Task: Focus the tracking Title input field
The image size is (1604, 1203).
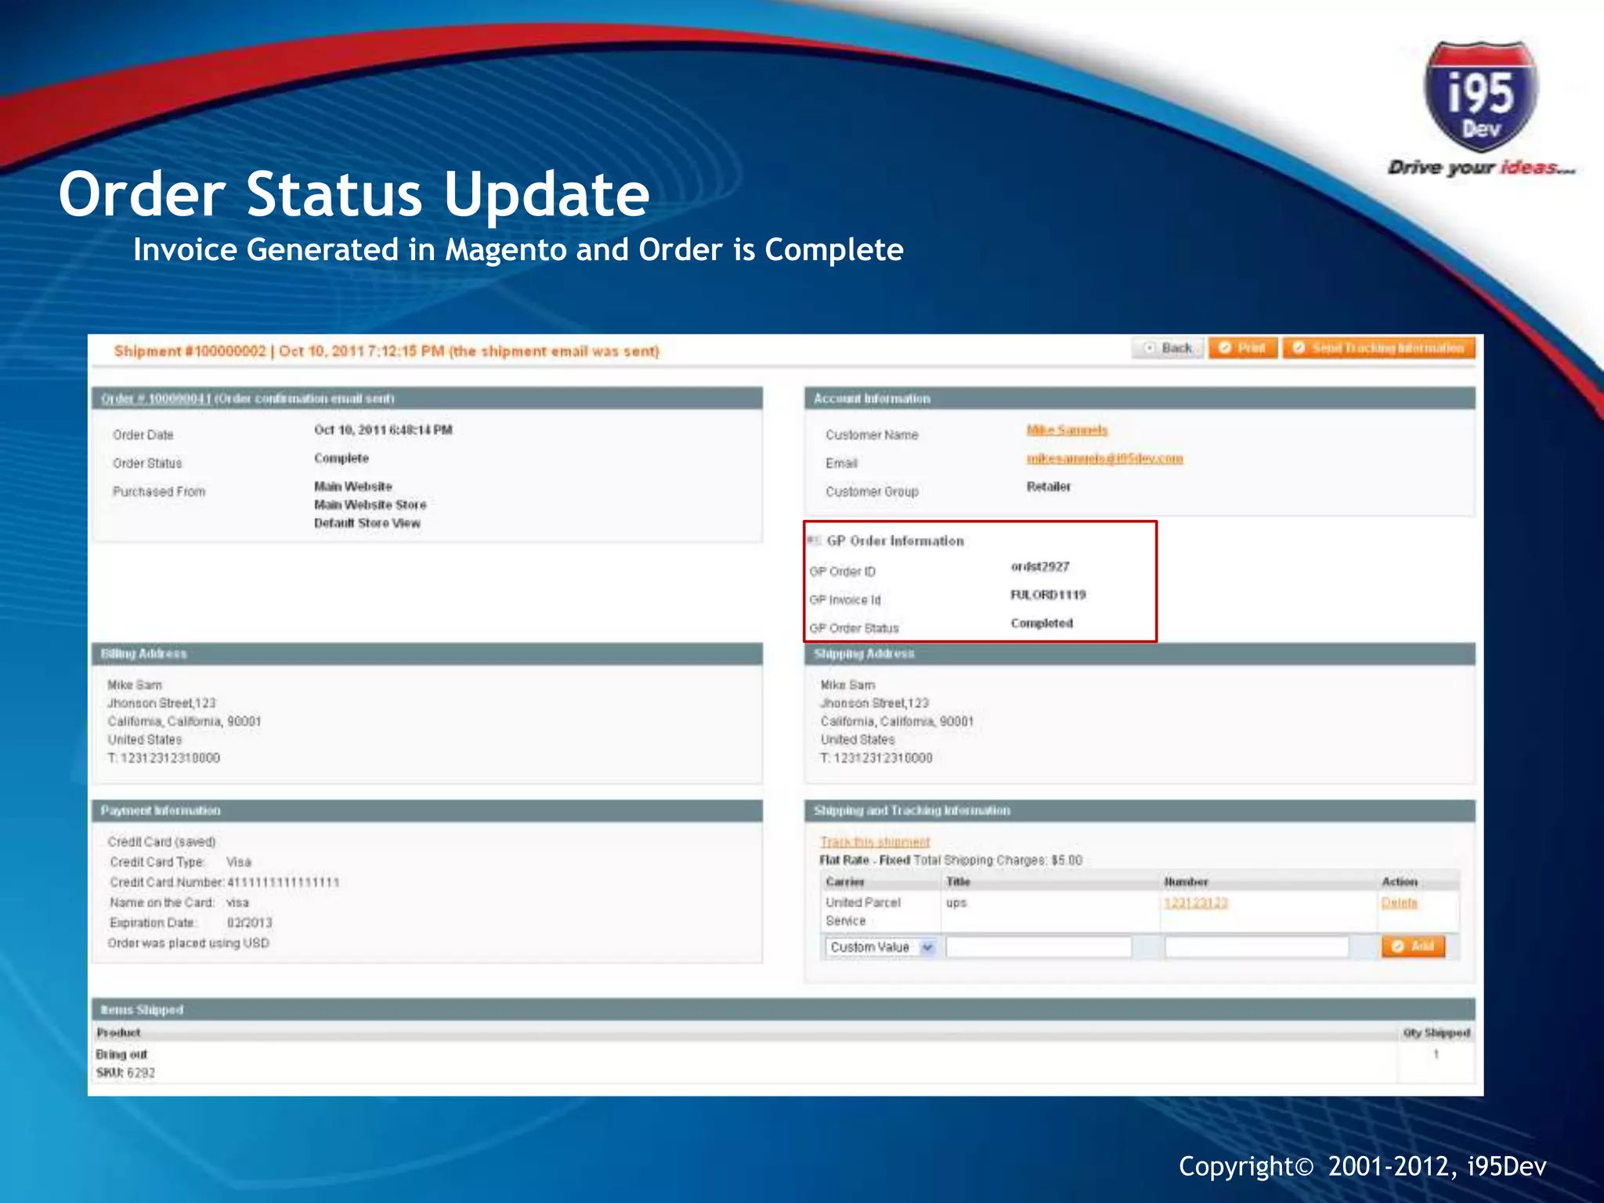Action: [1039, 947]
